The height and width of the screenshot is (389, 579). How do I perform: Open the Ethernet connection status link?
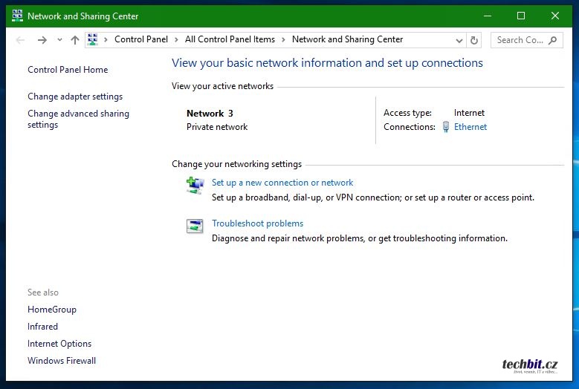click(x=470, y=127)
